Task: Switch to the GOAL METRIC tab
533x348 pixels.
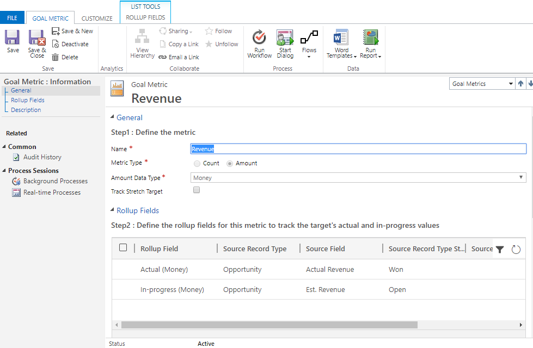Action: click(50, 18)
